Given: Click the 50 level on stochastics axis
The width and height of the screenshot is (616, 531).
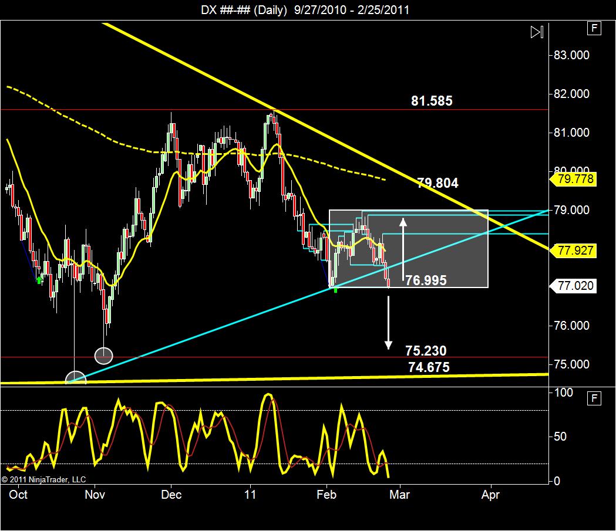Looking at the screenshot, I should click(560, 437).
